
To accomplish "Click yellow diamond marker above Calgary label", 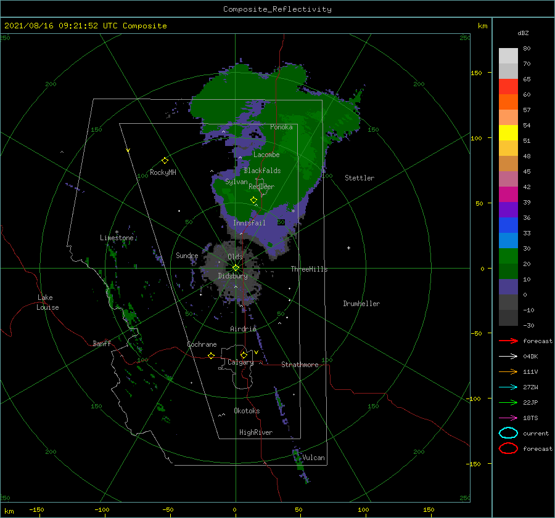I will (244, 355).
